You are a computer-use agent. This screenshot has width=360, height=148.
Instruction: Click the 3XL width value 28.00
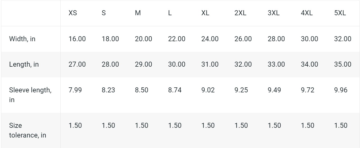tap(276, 39)
